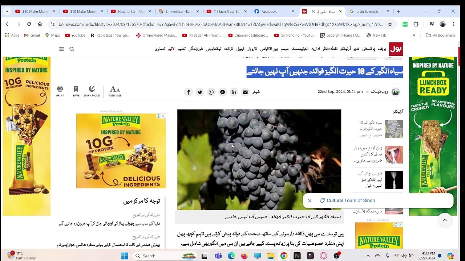
Task: Open Microsoft Teams from the taskbar
Action: (x=218, y=256)
